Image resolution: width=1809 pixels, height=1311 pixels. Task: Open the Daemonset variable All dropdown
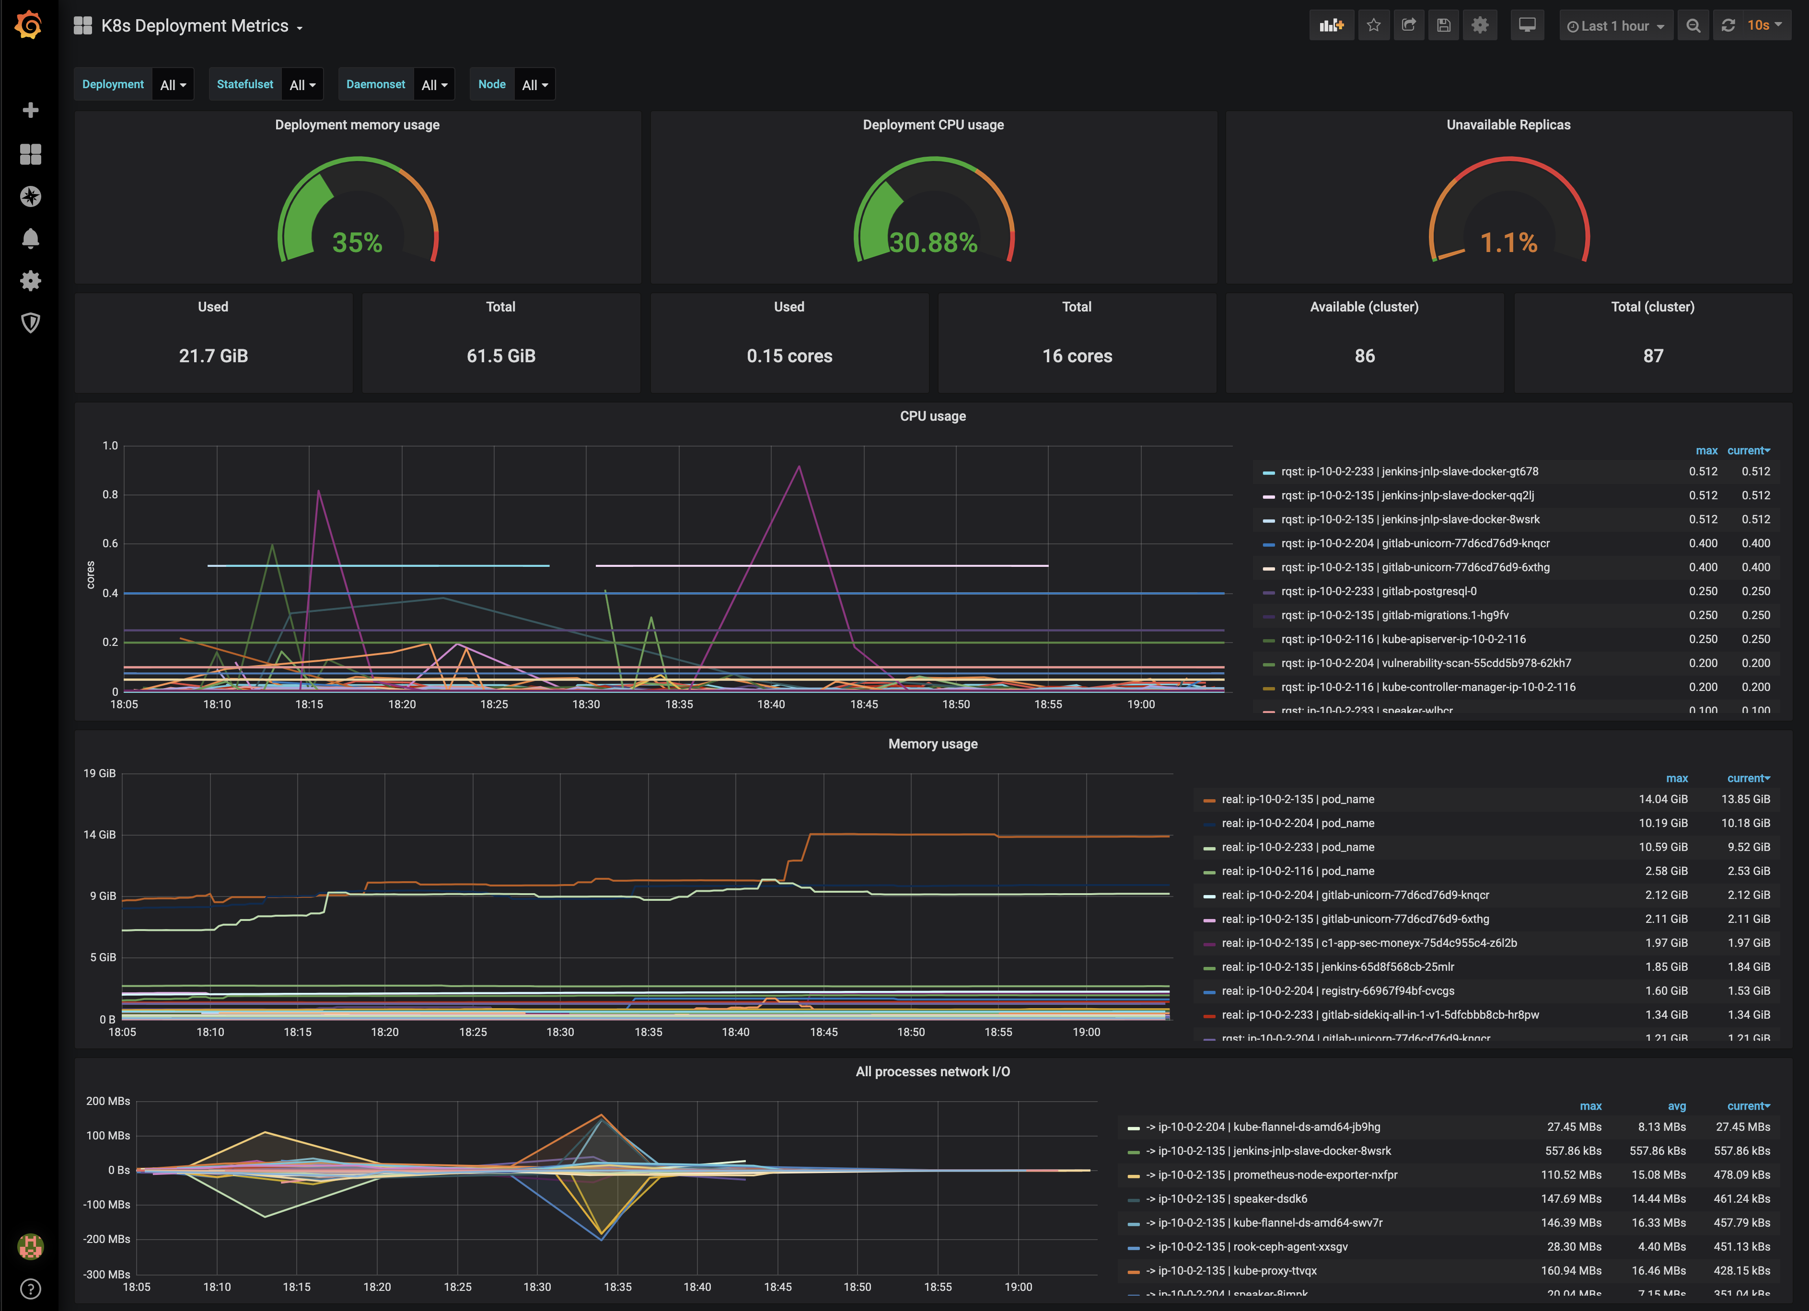434,84
